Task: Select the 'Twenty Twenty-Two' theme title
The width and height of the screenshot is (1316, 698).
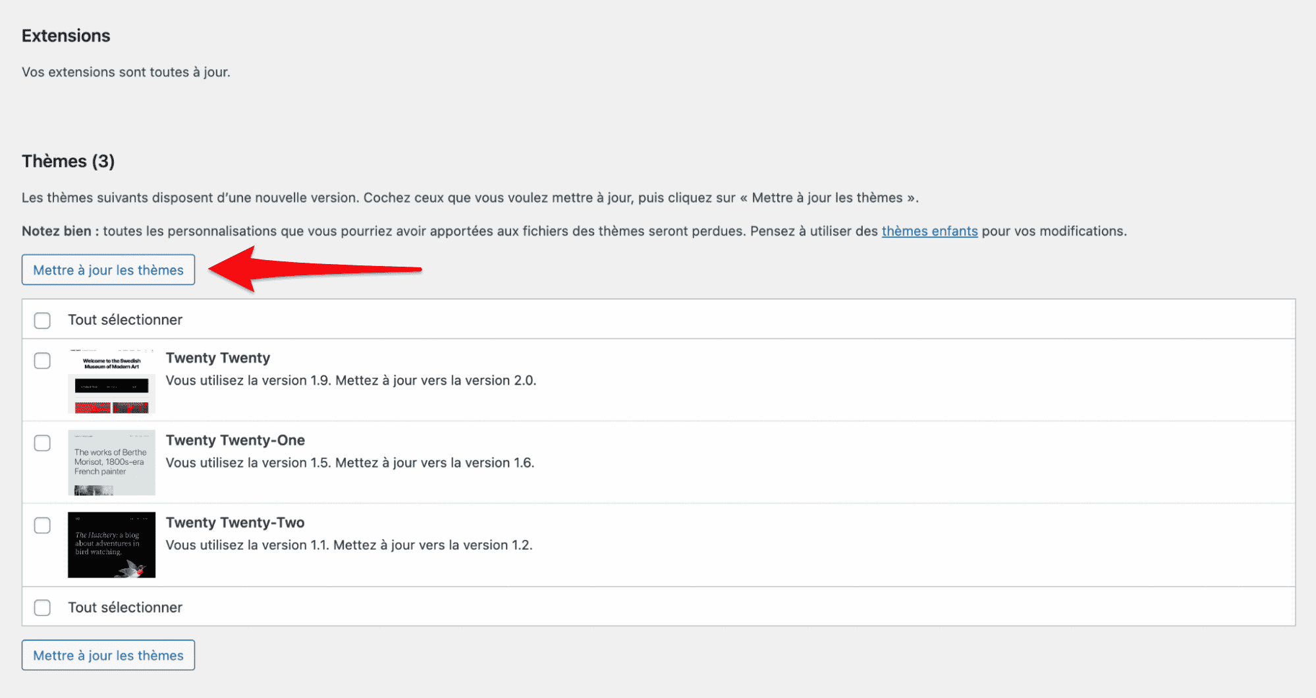Action: coord(234,522)
